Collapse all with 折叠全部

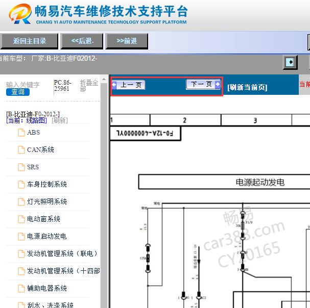(89, 86)
